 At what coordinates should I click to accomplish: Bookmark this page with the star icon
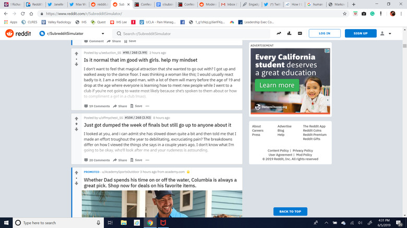click(345, 14)
